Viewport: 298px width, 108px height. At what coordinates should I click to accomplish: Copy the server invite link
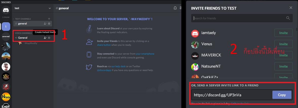282,95
